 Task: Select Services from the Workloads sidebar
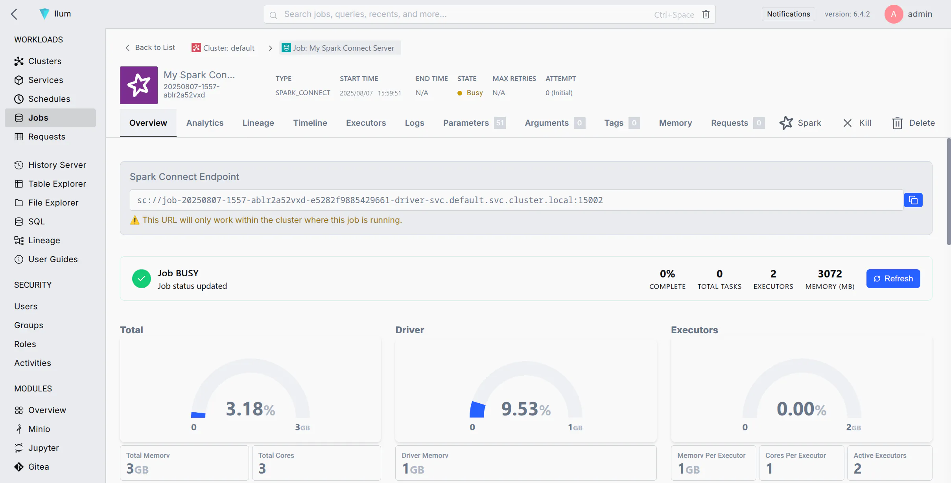tap(46, 80)
